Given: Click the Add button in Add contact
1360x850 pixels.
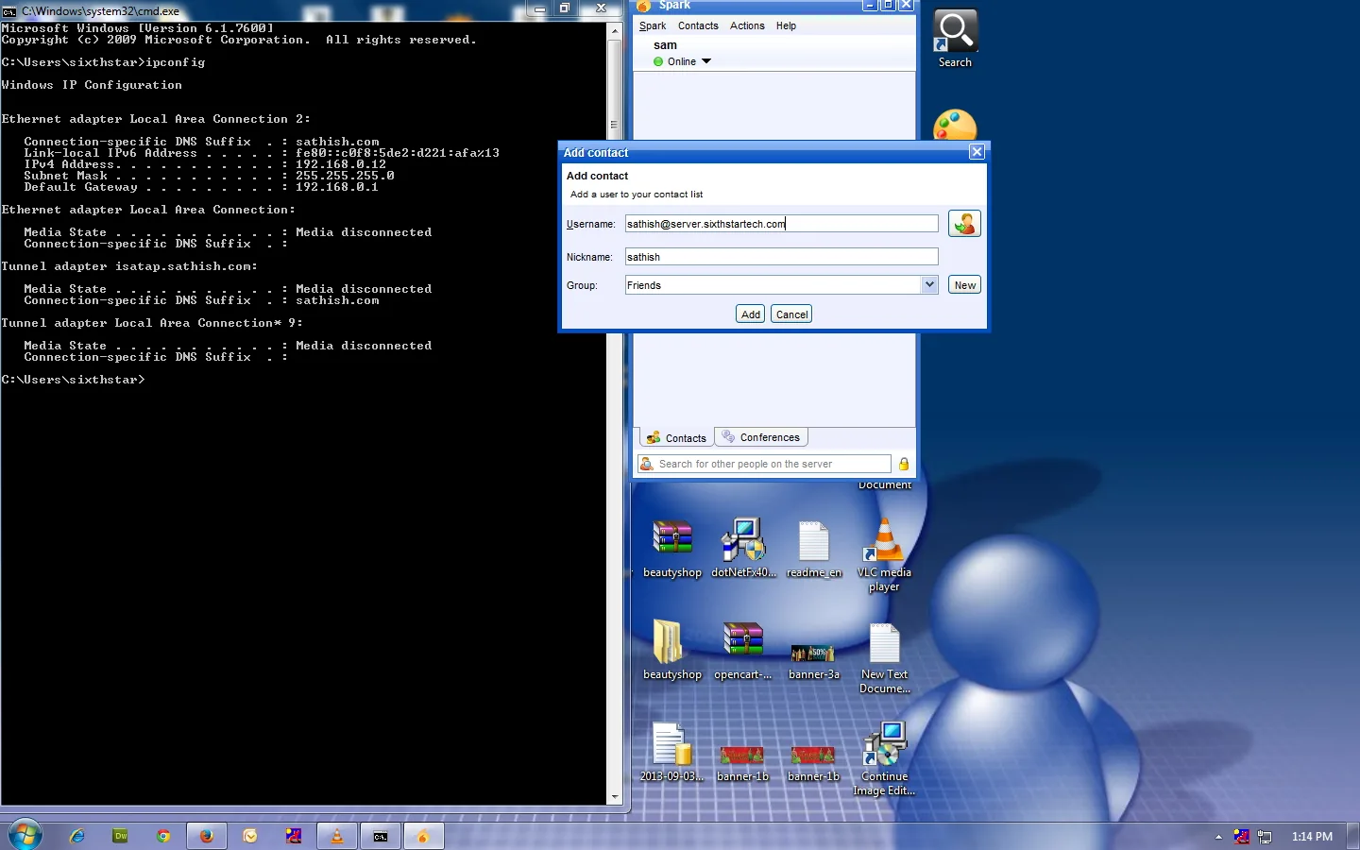Looking at the screenshot, I should (751, 314).
